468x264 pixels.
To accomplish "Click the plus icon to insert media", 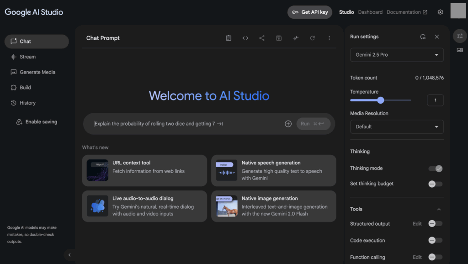I will click(x=288, y=124).
